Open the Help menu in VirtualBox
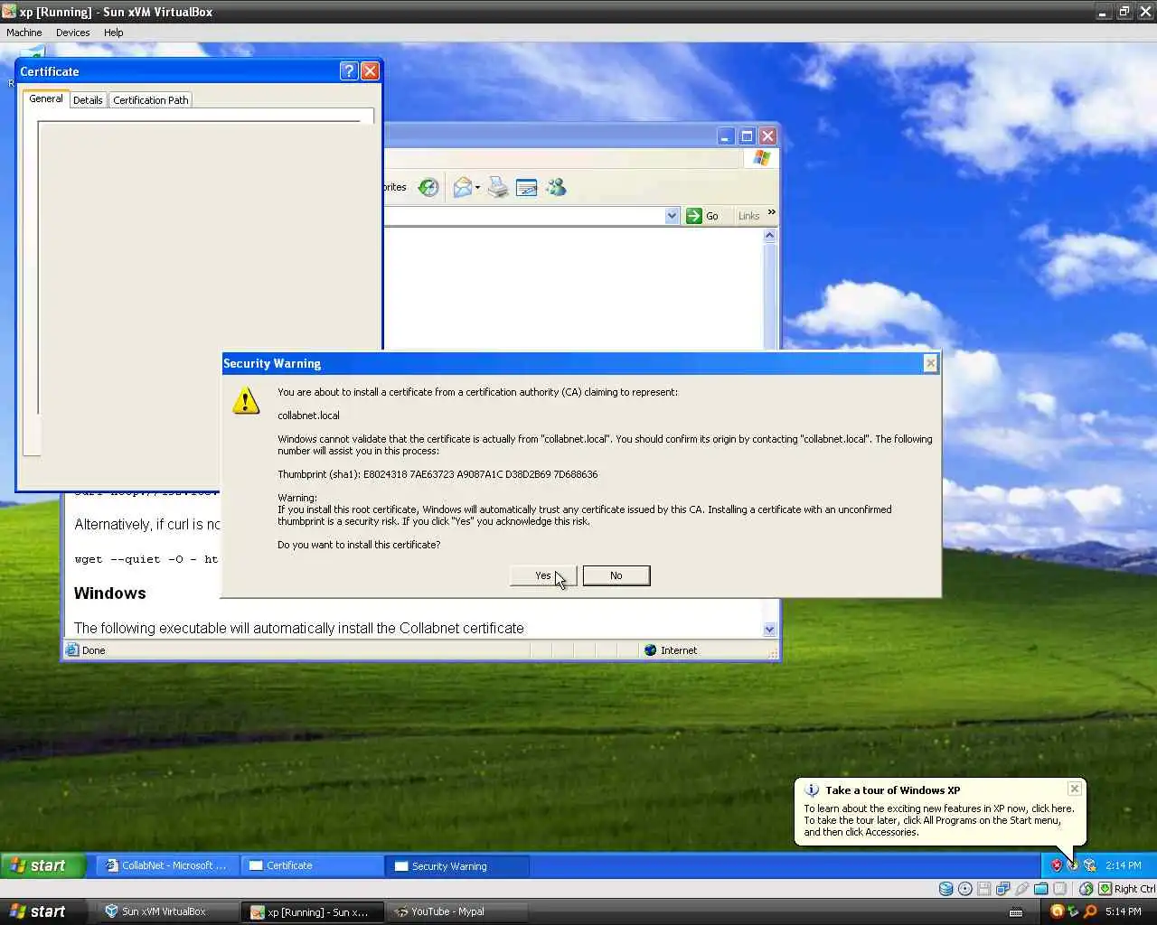 tap(113, 33)
